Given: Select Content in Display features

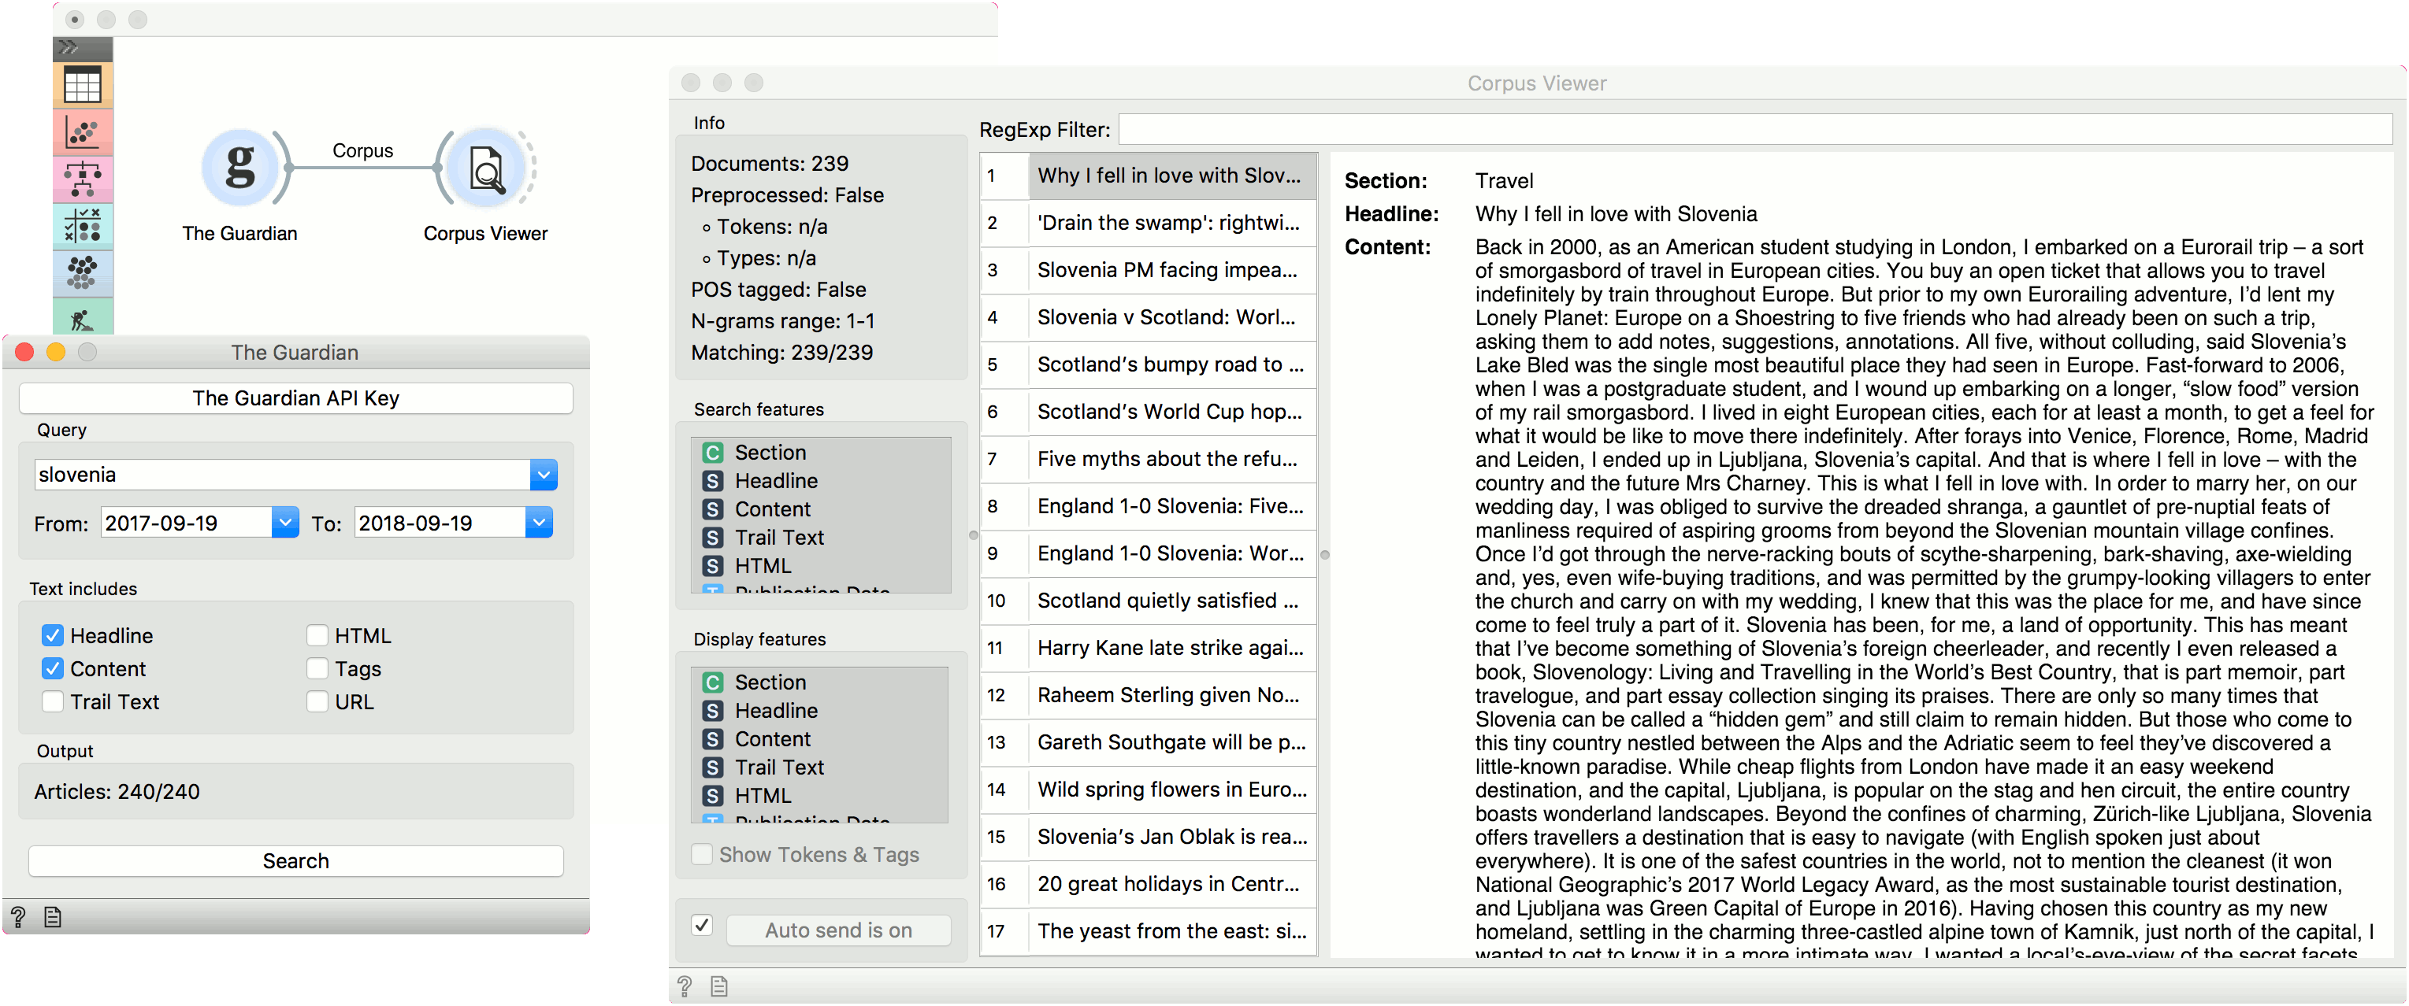Looking at the screenshot, I should (820, 739).
